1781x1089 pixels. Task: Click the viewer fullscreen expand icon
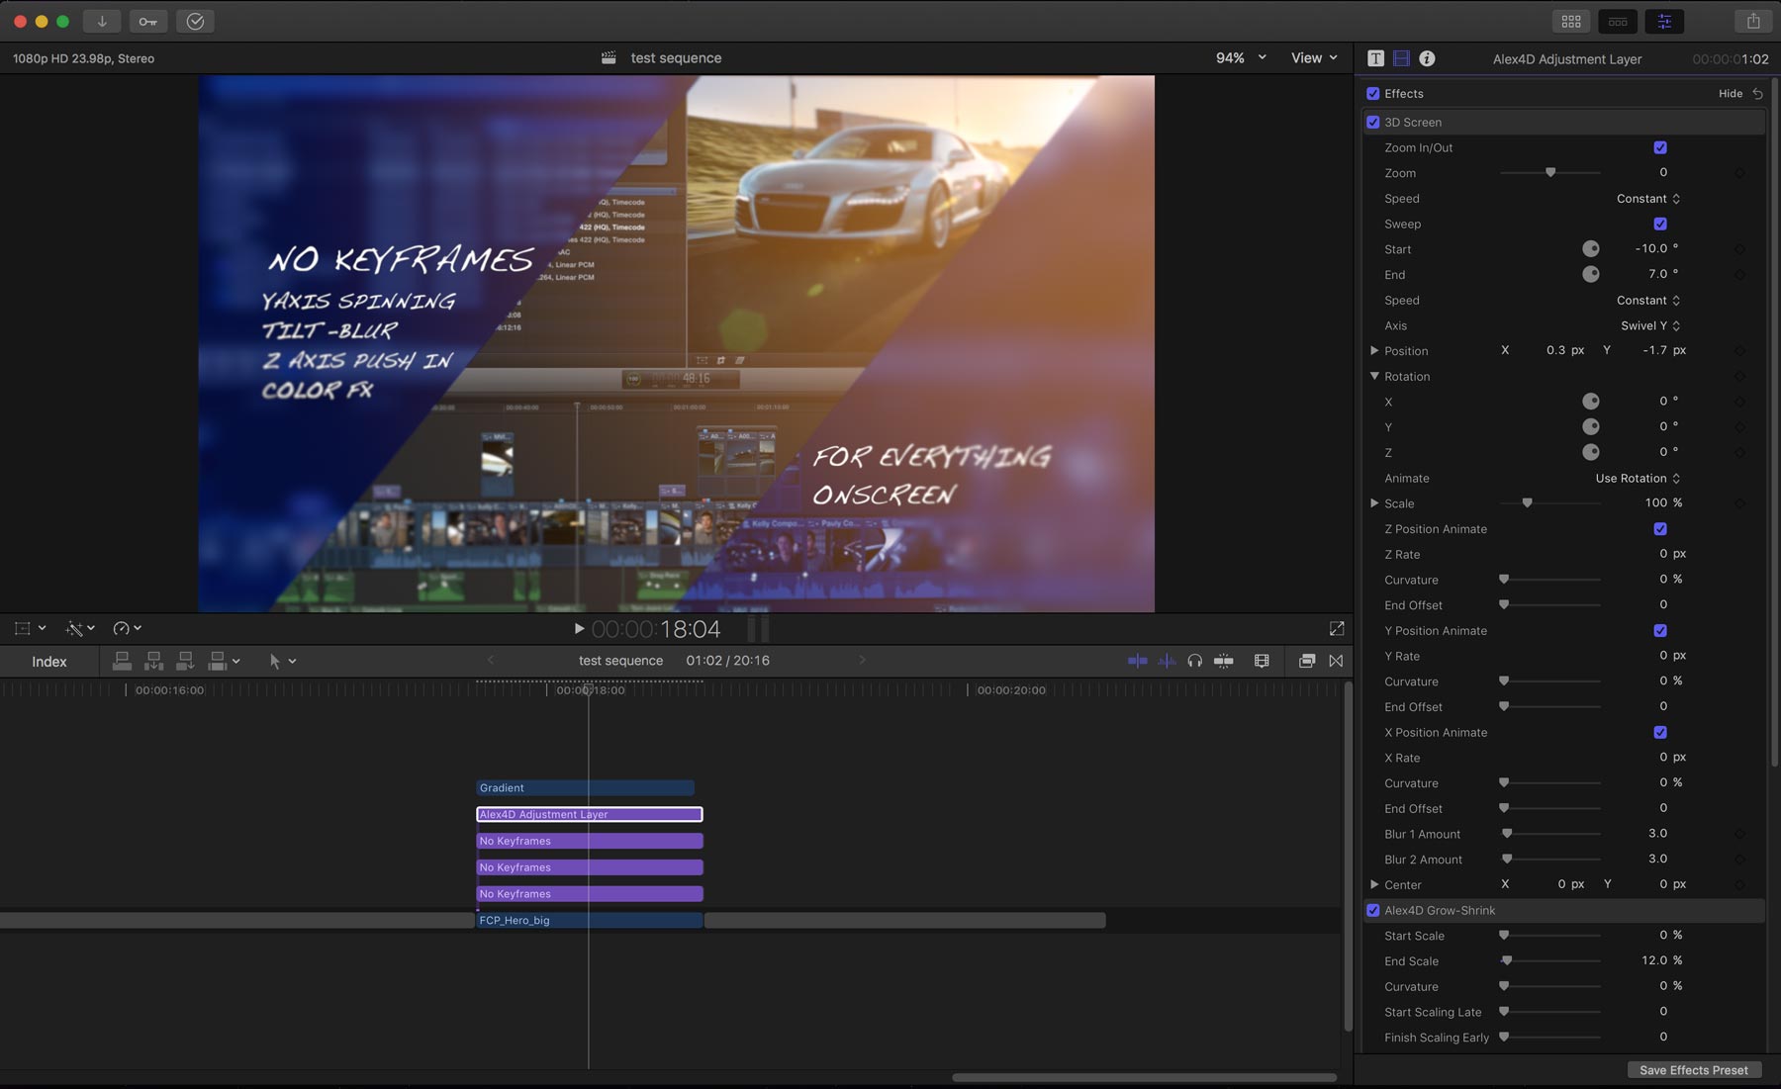(1337, 628)
